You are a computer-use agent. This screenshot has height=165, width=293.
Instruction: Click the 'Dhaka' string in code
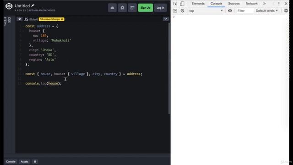[x=48, y=50]
